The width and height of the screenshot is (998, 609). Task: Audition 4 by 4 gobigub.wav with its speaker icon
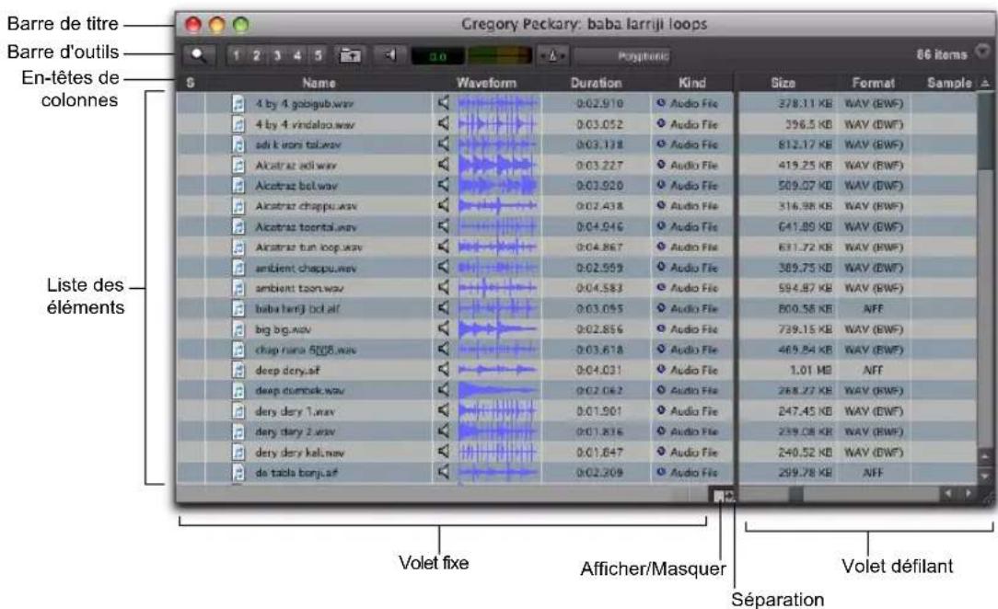(x=444, y=102)
